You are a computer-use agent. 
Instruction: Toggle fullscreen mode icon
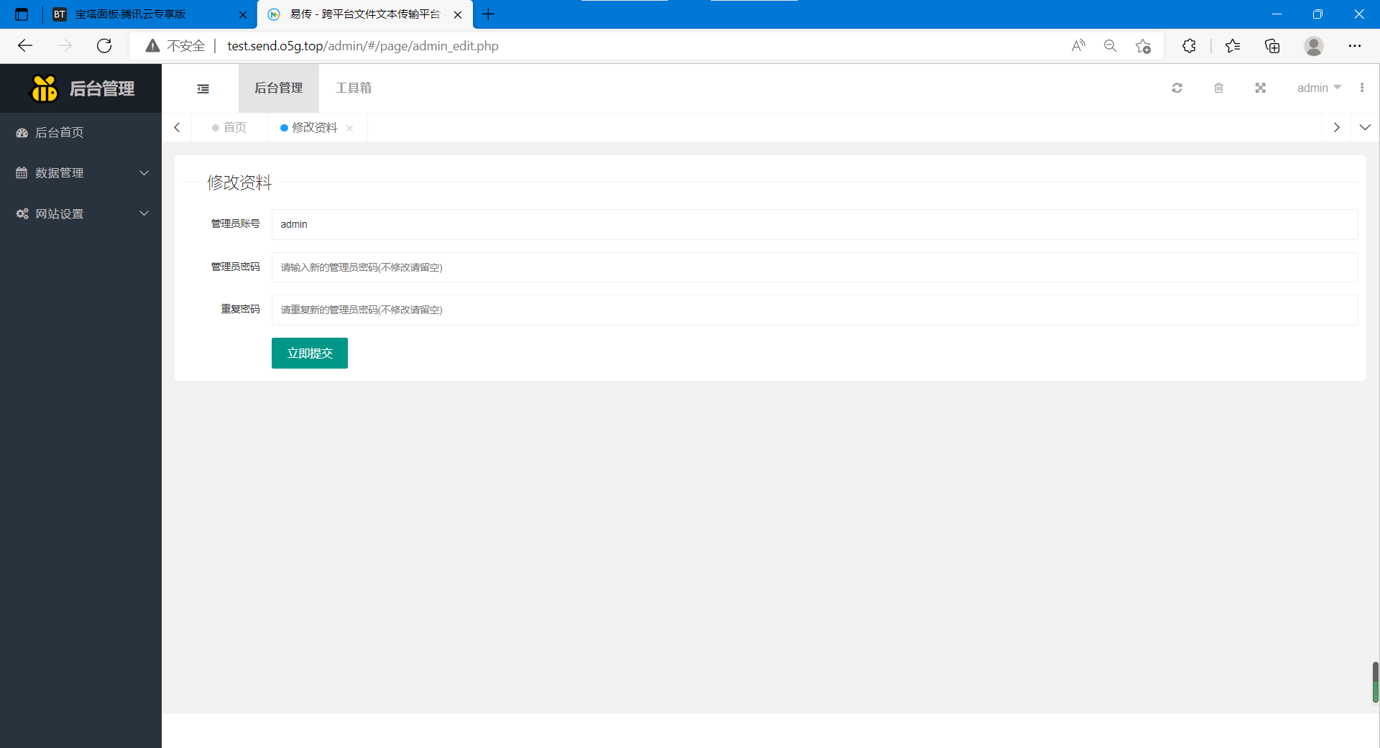click(1260, 88)
